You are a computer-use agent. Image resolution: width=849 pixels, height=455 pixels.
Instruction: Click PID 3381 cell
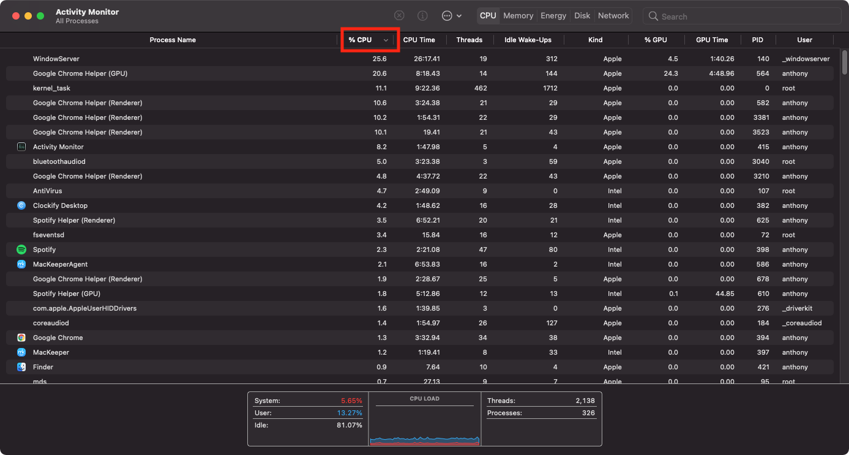coord(761,117)
